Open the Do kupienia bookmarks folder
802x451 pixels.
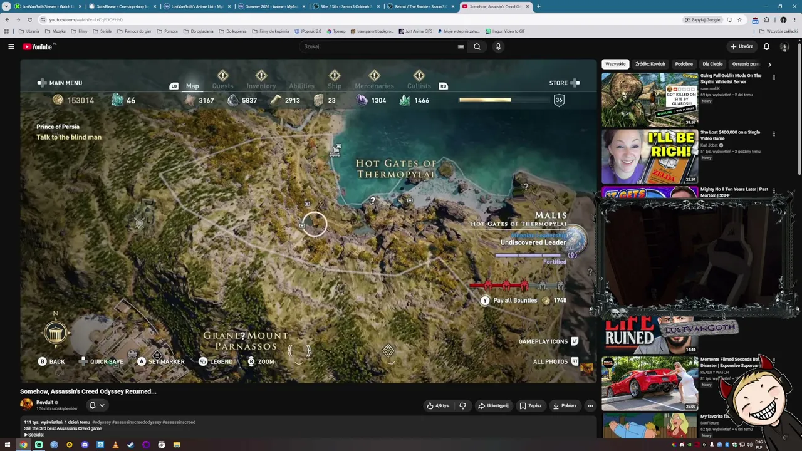[x=232, y=31]
